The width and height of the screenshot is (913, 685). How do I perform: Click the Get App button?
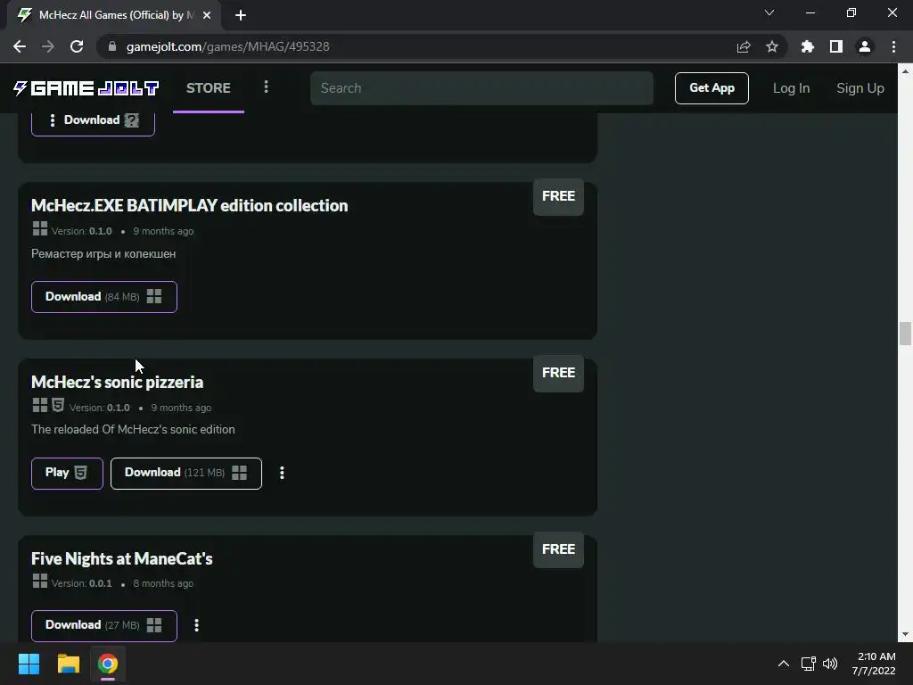[711, 88]
